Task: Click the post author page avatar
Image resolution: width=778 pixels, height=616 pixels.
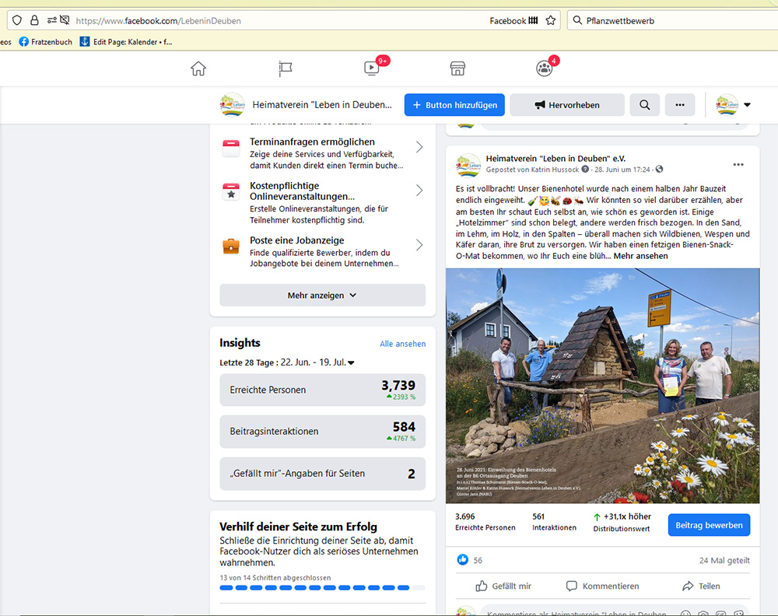Action: 468,165
